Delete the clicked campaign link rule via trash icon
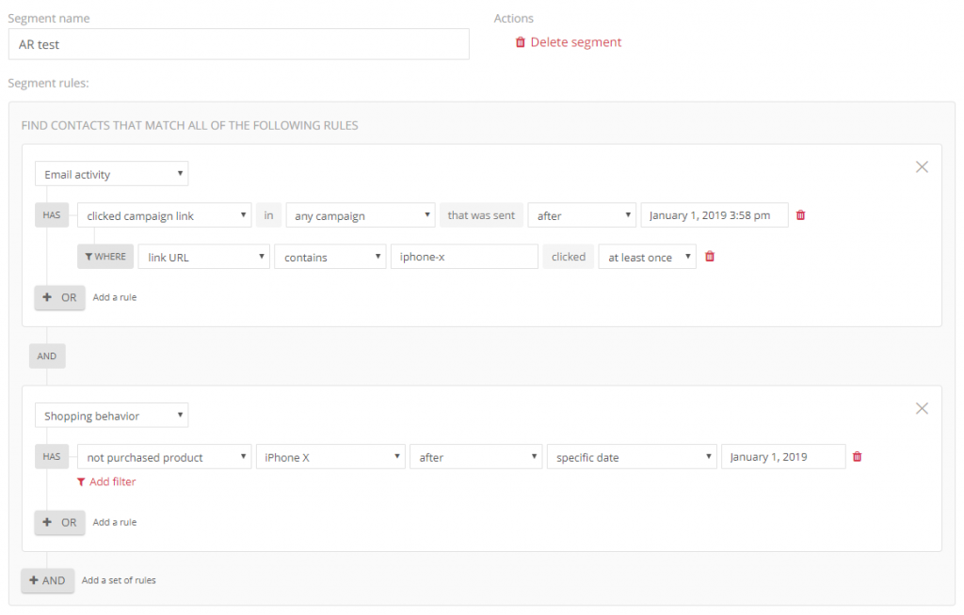 (x=800, y=215)
